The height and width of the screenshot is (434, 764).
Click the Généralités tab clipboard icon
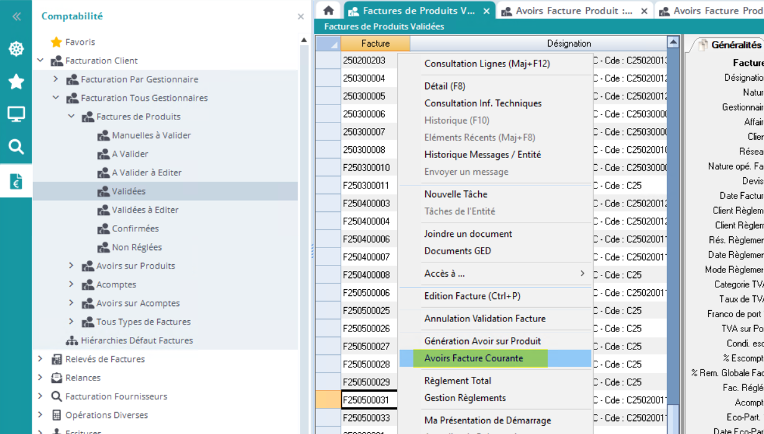702,45
